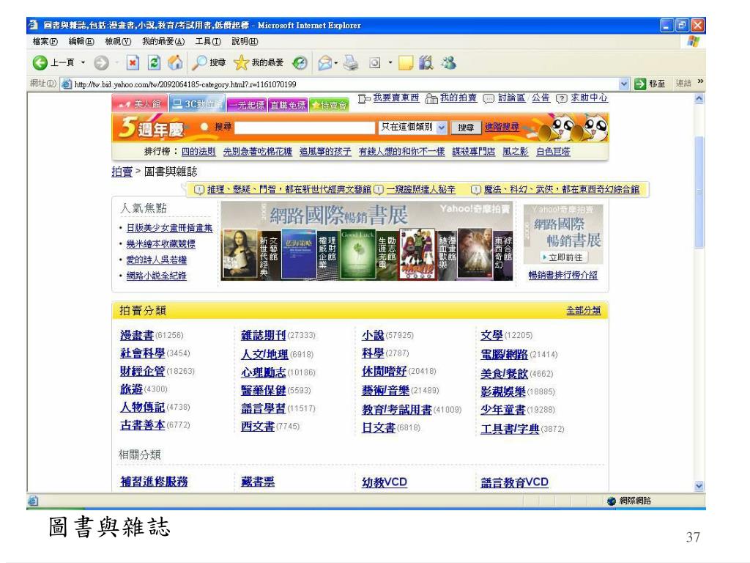Open the Search magnifier toolbar button

coord(209,63)
